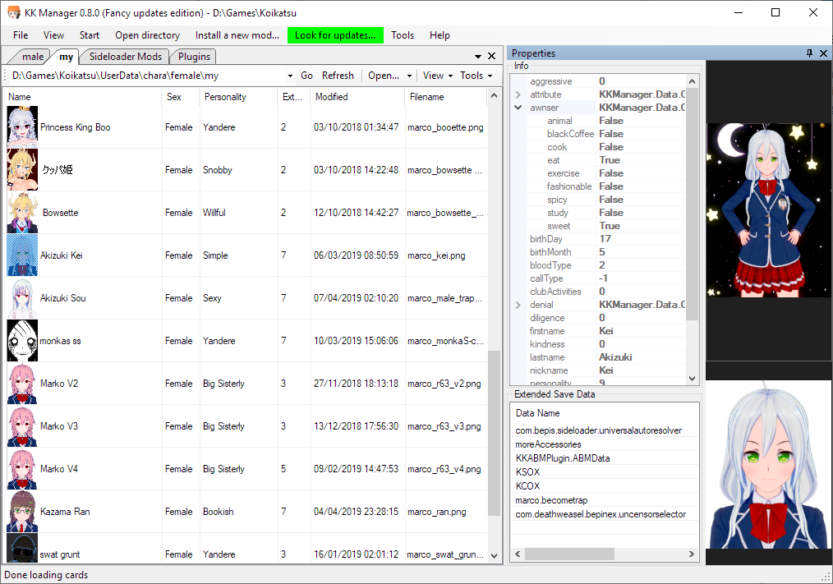
Task: Click the property grid scroll down arrow
Action: coord(692,379)
